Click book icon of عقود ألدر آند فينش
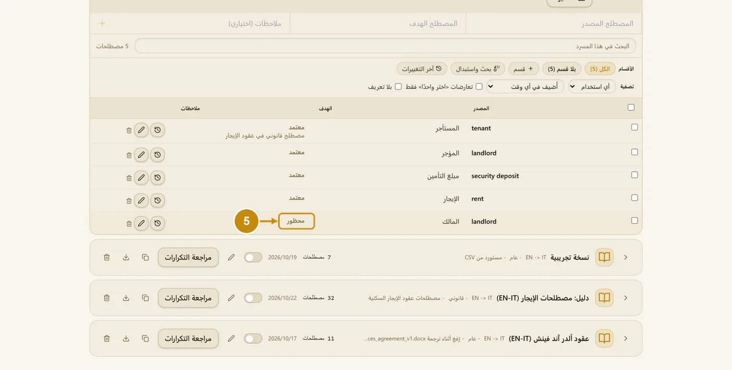 click(x=604, y=339)
